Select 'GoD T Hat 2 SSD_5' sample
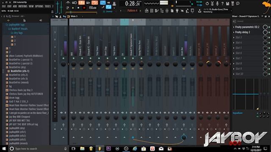Screen dimensions: 271x152 click(x=18, y=101)
